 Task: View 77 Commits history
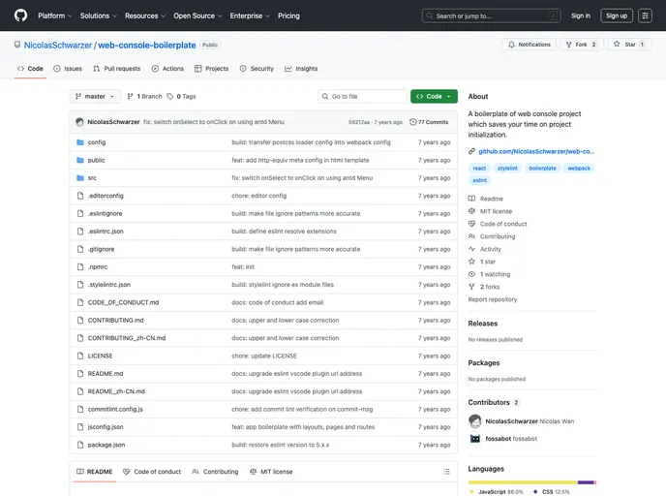[x=429, y=122]
